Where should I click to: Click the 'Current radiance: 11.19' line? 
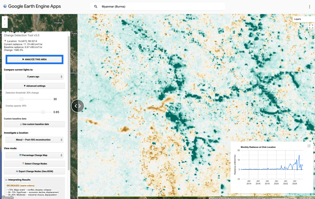23,44
